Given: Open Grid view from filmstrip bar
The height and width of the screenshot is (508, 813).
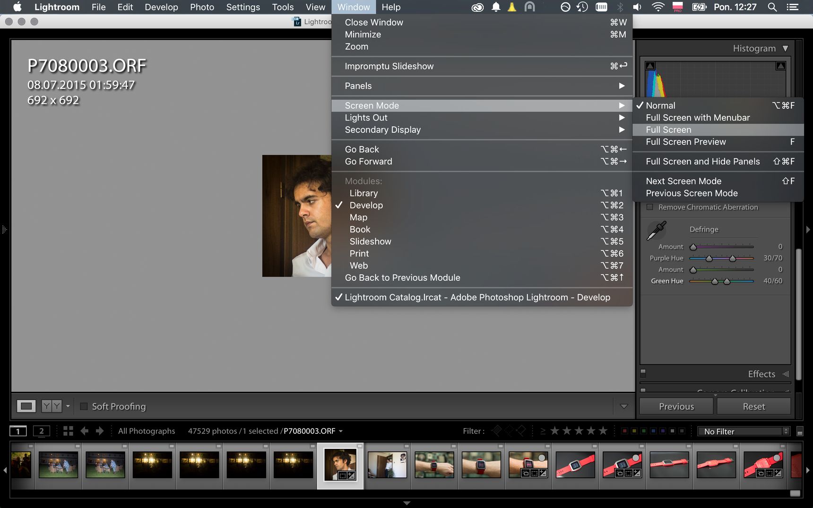Looking at the screenshot, I should pos(68,431).
